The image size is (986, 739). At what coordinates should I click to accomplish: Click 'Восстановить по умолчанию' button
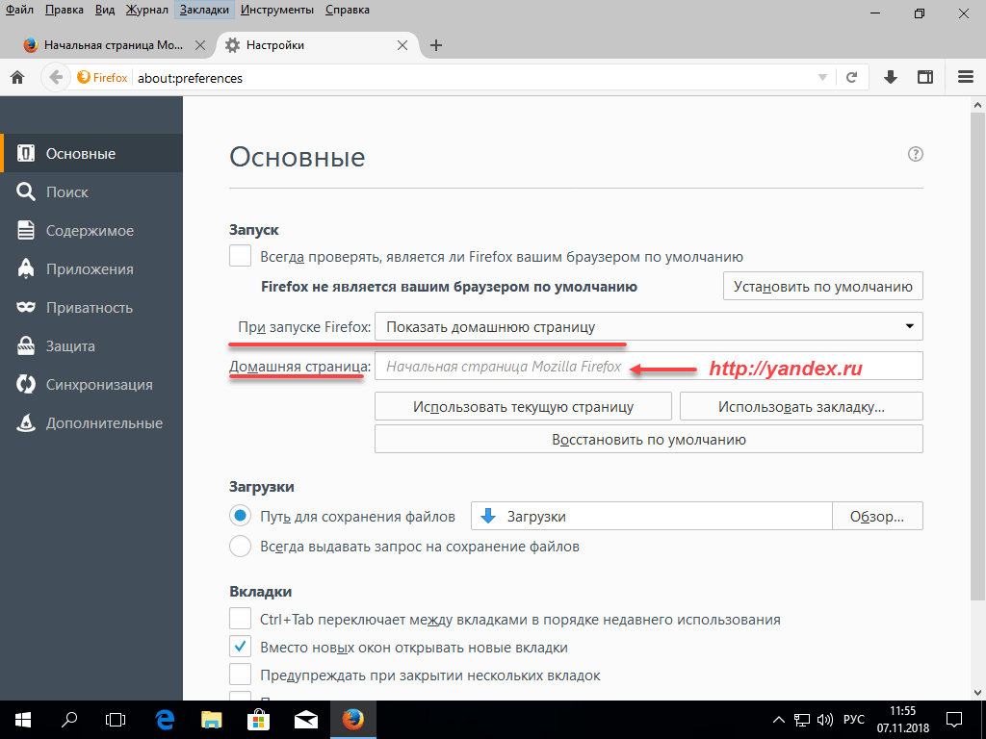[648, 440]
